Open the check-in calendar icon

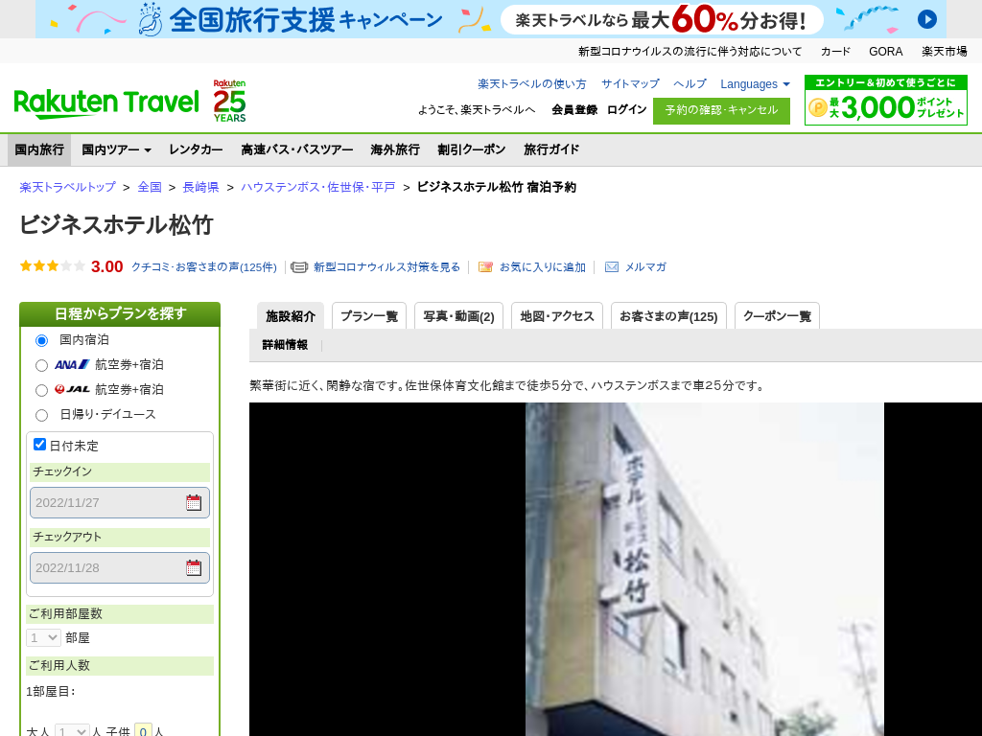pyautogui.click(x=194, y=502)
